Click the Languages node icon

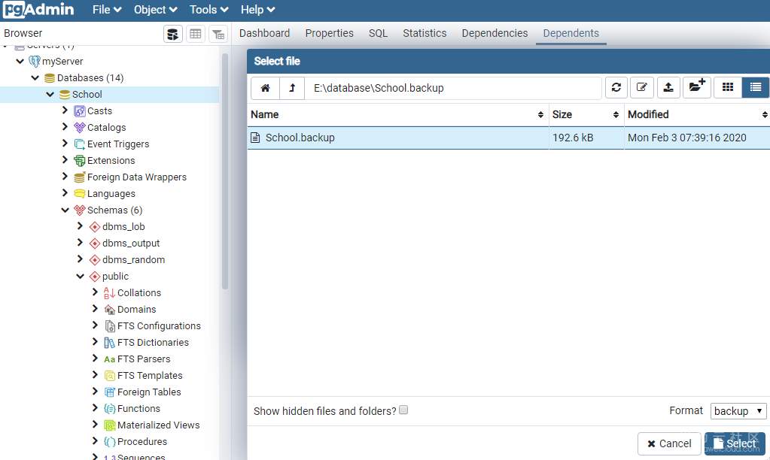click(80, 194)
